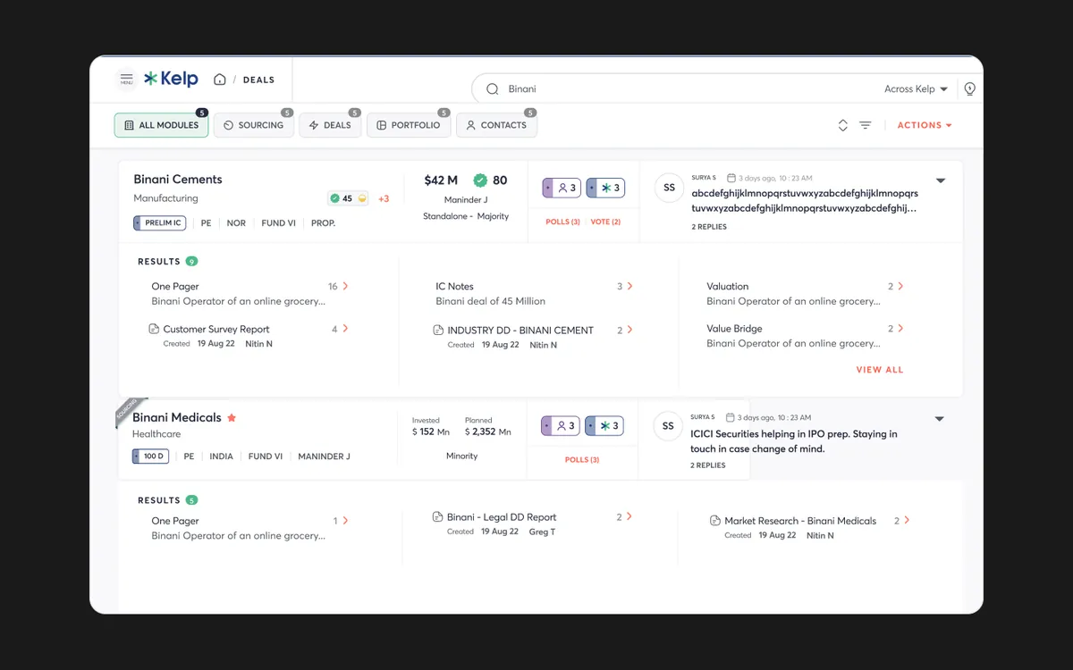1073x670 pixels.
Task: Expand INDUSTRY DD - BINANI CEMENT arrow
Action: (x=630, y=330)
